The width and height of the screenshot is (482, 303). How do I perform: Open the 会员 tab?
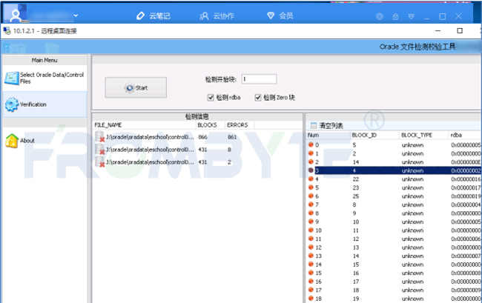[x=280, y=16]
